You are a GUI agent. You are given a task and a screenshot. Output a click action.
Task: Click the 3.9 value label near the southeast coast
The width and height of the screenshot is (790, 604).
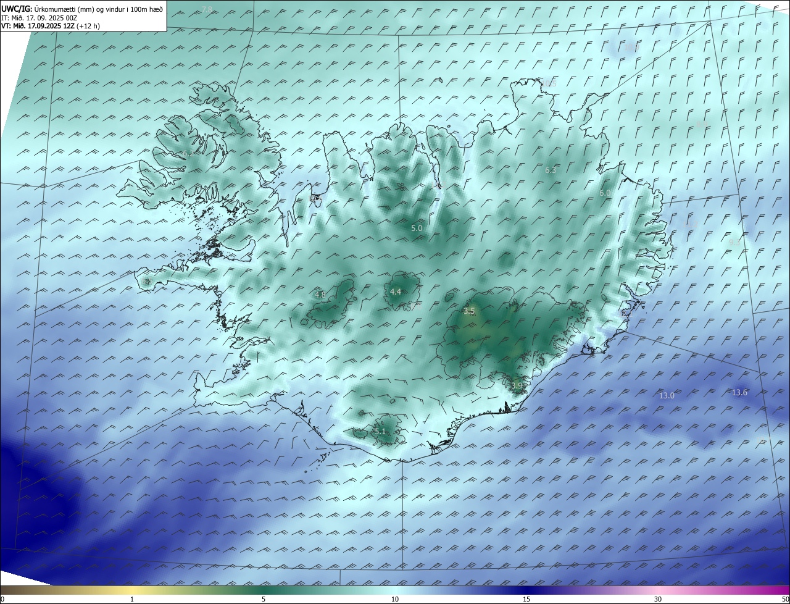pyautogui.click(x=517, y=385)
